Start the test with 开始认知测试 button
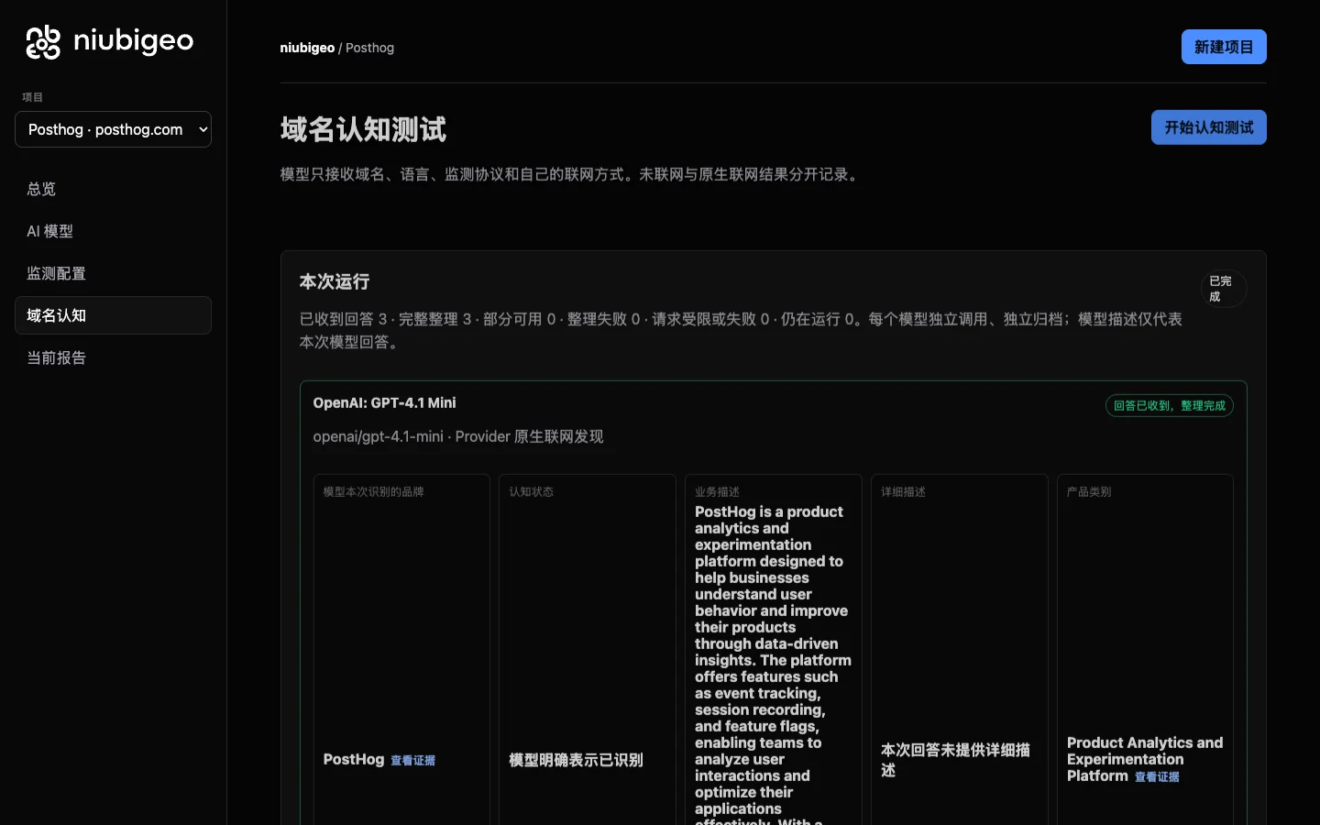The image size is (1320, 825). 1208,127
